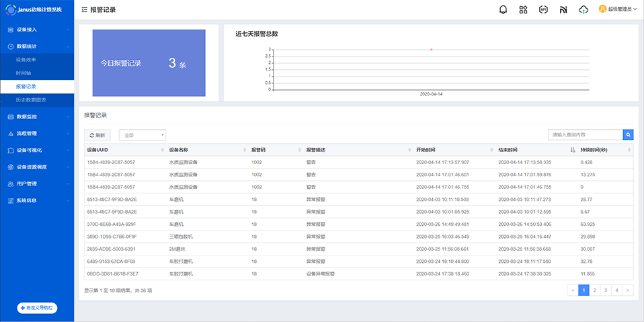Expand the 设备接入 sidebar menu
Image resolution: width=644 pixels, height=322 pixels.
[x=37, y=30]
